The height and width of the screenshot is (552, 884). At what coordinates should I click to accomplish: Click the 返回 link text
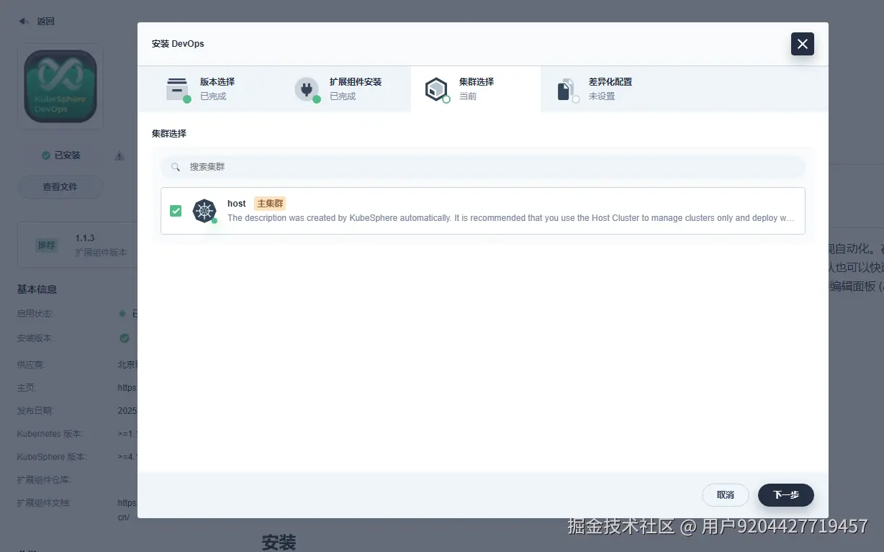point(45,22)
